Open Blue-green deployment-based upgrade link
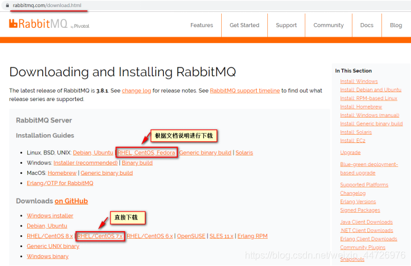 [369, 168]
